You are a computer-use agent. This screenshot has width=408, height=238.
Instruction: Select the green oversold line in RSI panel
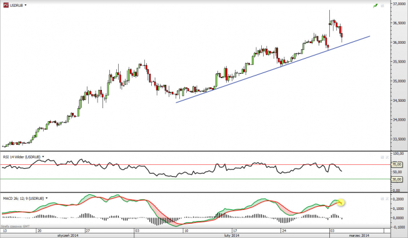tap(195, 179)
